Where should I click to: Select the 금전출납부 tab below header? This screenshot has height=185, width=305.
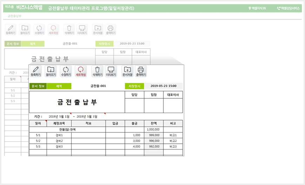click(x=15, y=16)
